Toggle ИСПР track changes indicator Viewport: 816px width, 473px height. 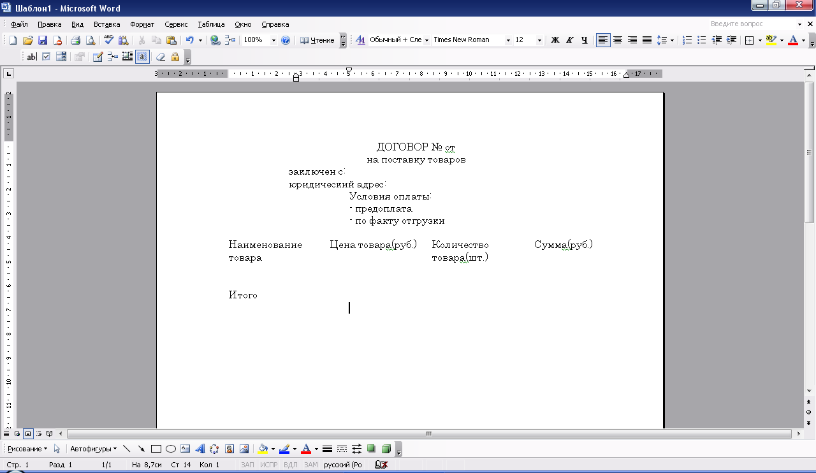point(268,465)
